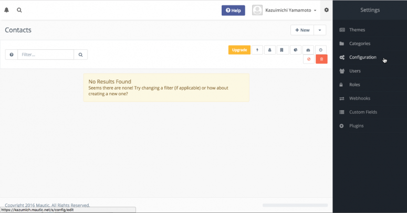Click the lightning bolt batch action icon
Screen dimensions: 407x213
(257, 50)
